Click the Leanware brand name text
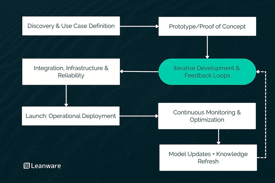Viewport: 275px width, 183px height. [46, 166]
